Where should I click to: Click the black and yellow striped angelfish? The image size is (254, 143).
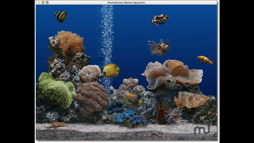point(61,17)
